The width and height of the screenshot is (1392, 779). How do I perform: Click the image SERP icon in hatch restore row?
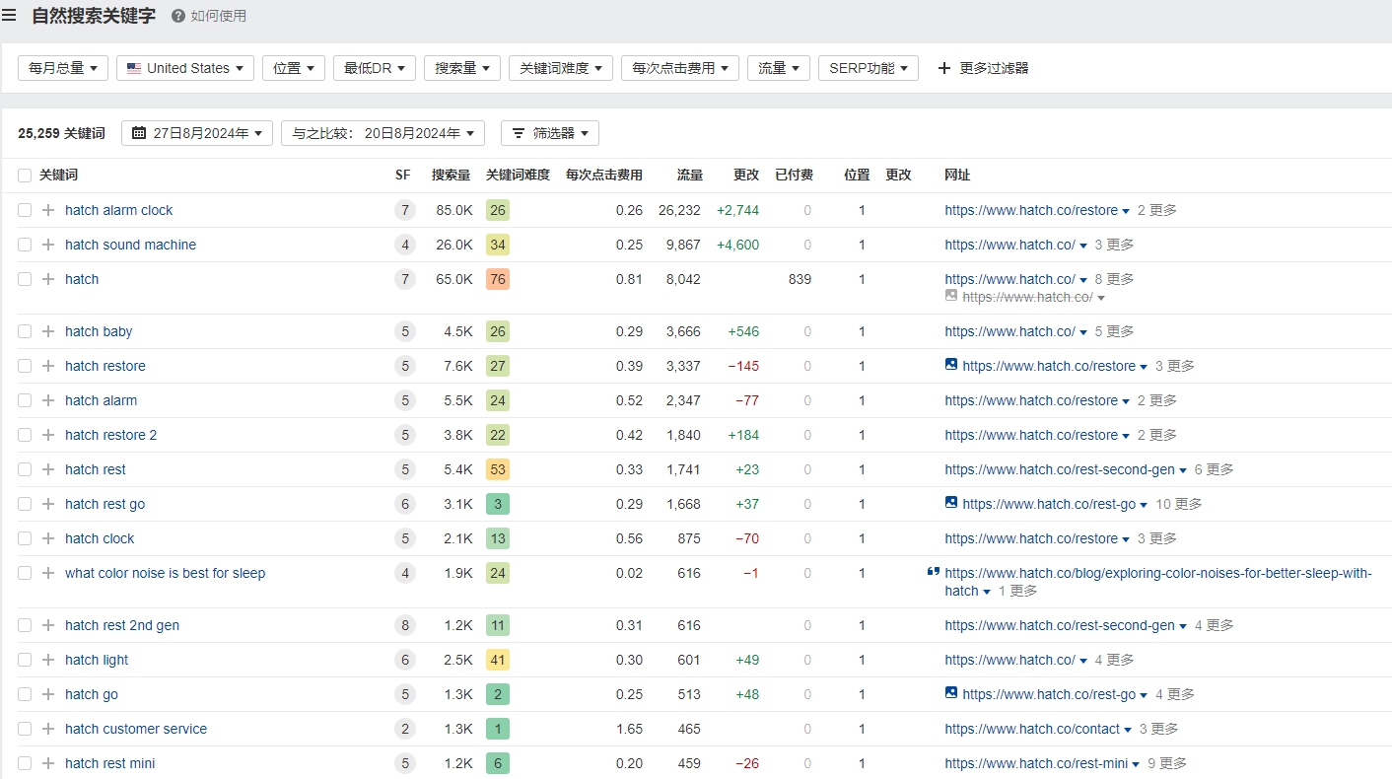tap(951, 365)
